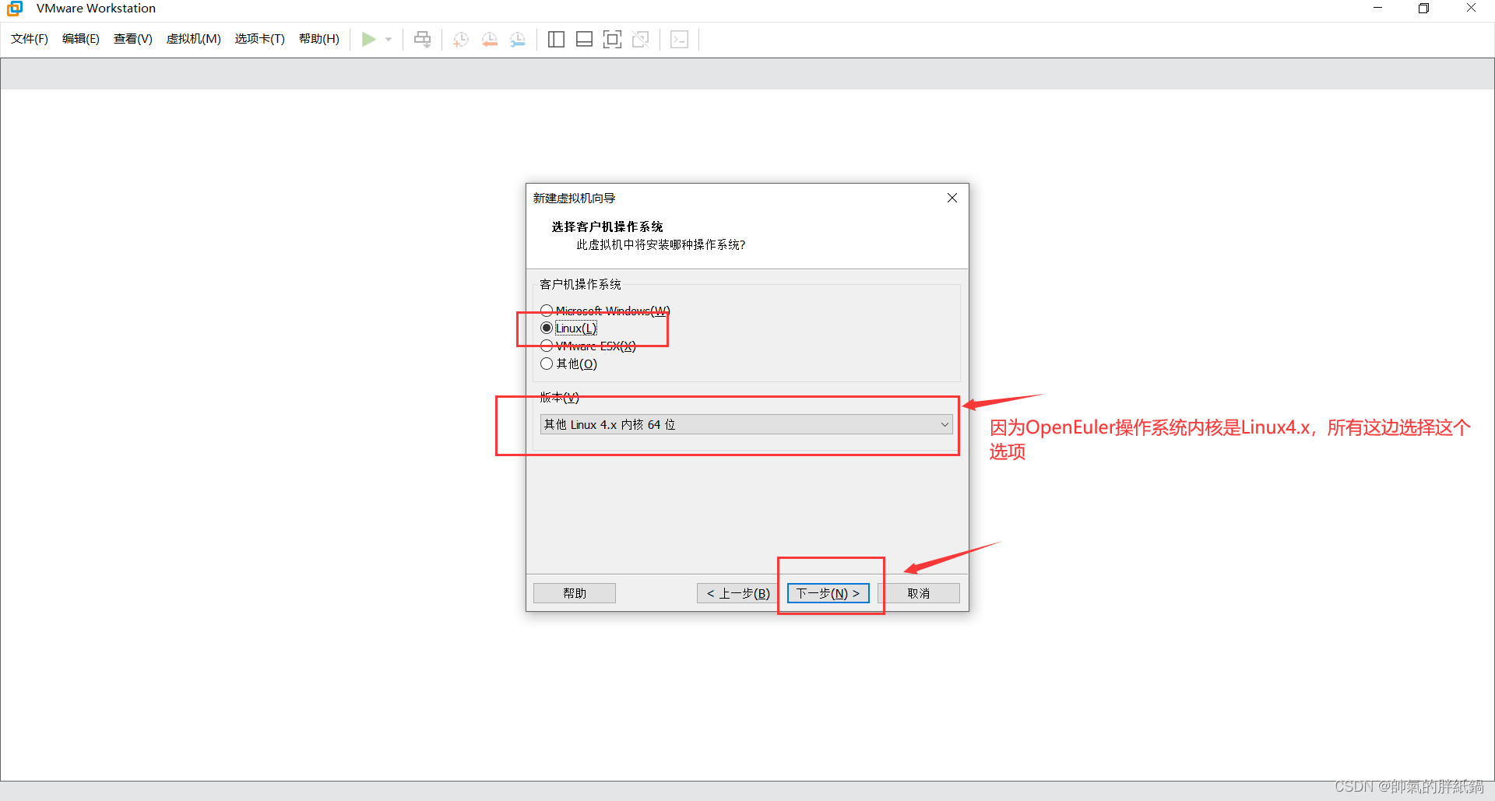Open the 查看(V) menu
Viewport: 1495px width, 801px height.
133,39
